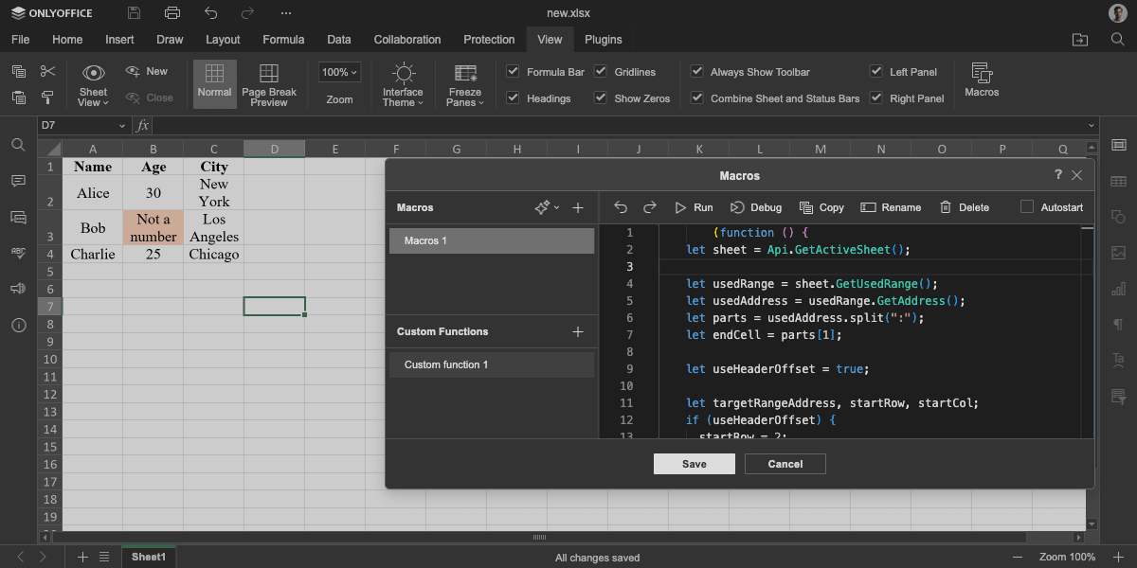This screenshot has height=568, width=1137.
Task: Open the Feedback megaphone icon in sidebar
Action: [18, 289]
